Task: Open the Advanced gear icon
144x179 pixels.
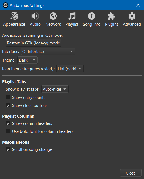Action: (132, 16)
